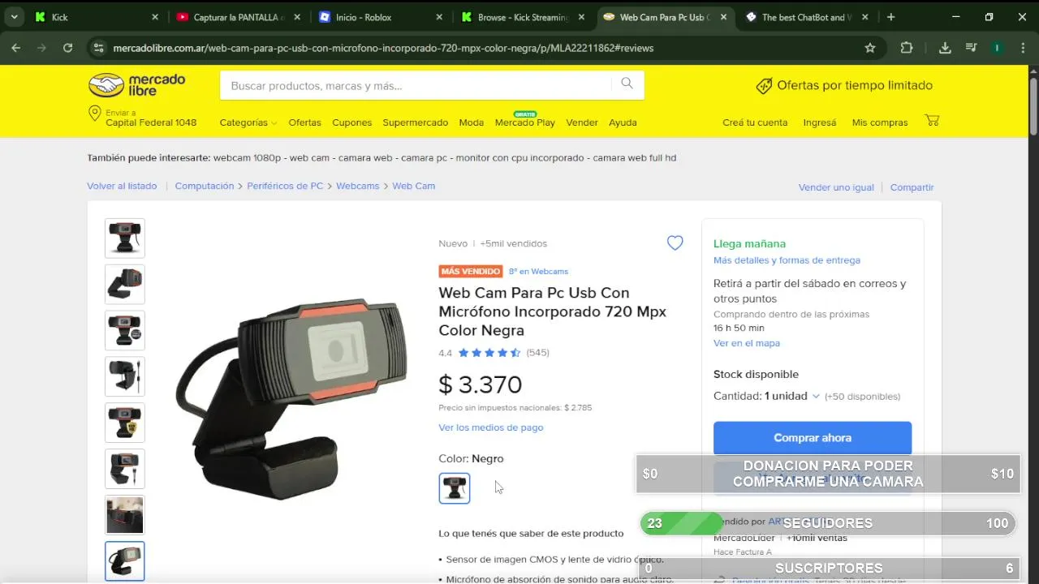Screen dimensions: 1039x584
Task: Select sixth product thumbnail
Action: point(125,469)
